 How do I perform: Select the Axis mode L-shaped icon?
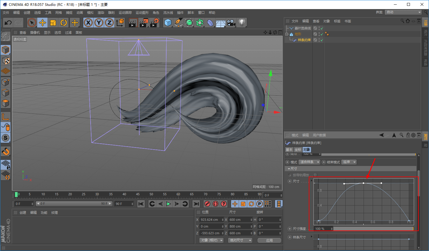click(x=6, y=117)
